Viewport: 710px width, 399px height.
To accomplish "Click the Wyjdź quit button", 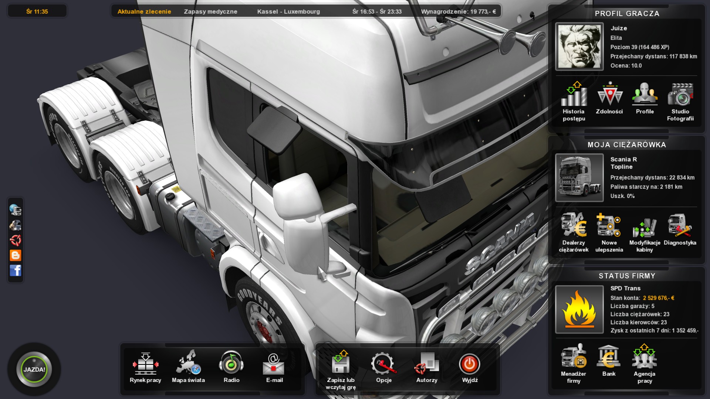I will tap(470, 364).
